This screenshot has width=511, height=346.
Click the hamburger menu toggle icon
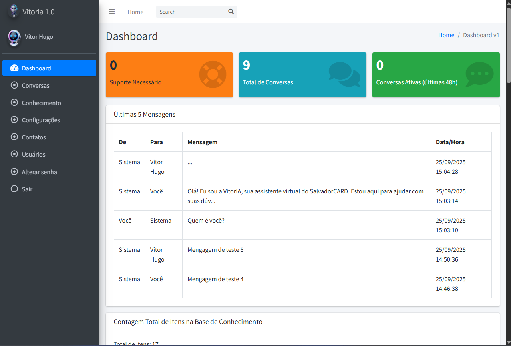tap(112, 12)
